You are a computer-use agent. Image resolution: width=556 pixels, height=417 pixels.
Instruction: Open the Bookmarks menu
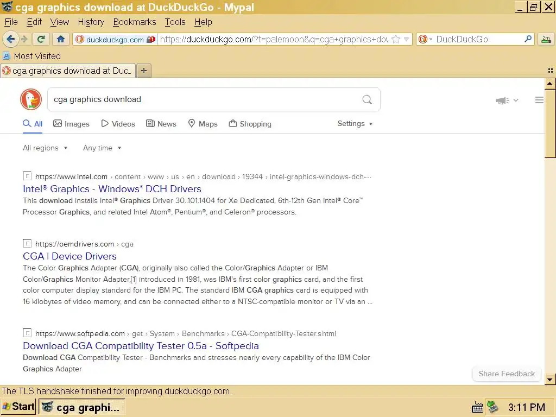tap(135, 22)
